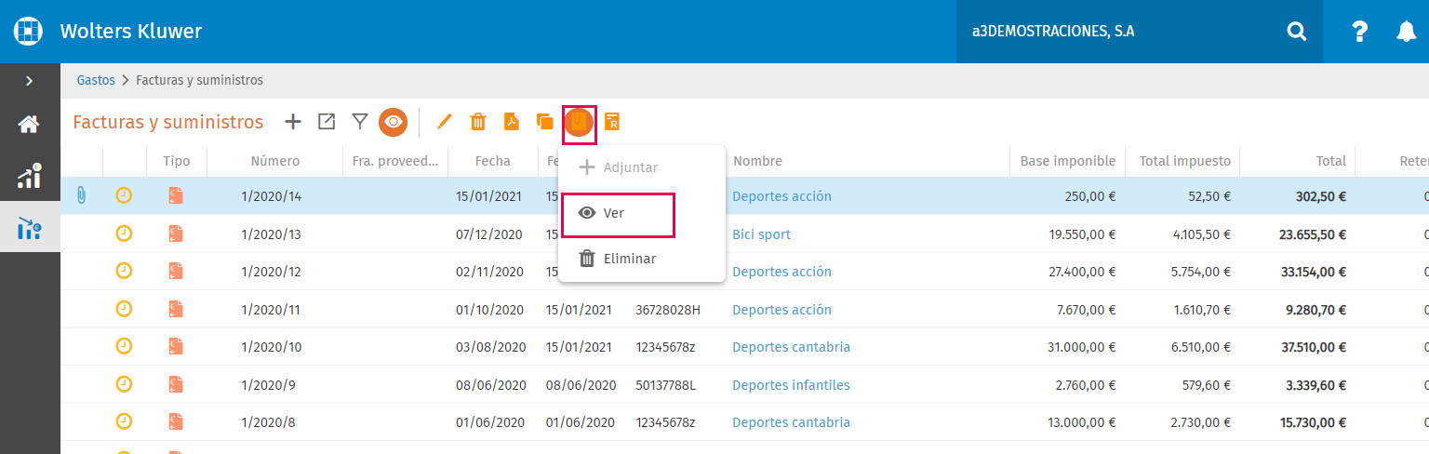Click total amount 302,50 €

click(x=1321, y=196)
